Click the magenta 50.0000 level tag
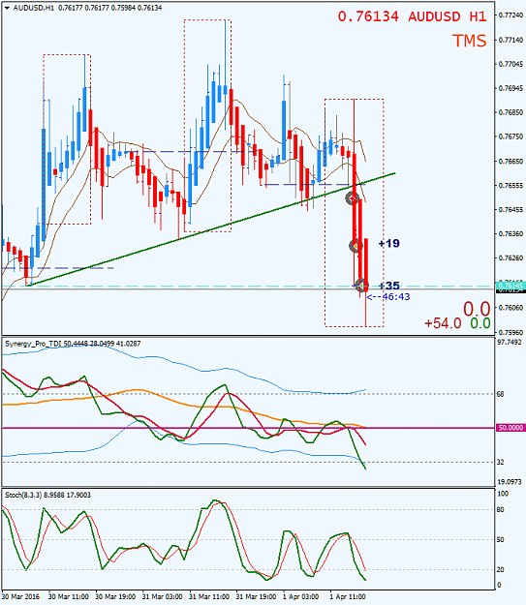The width and height of the screenshot is (526, 605). coord(511,428)
